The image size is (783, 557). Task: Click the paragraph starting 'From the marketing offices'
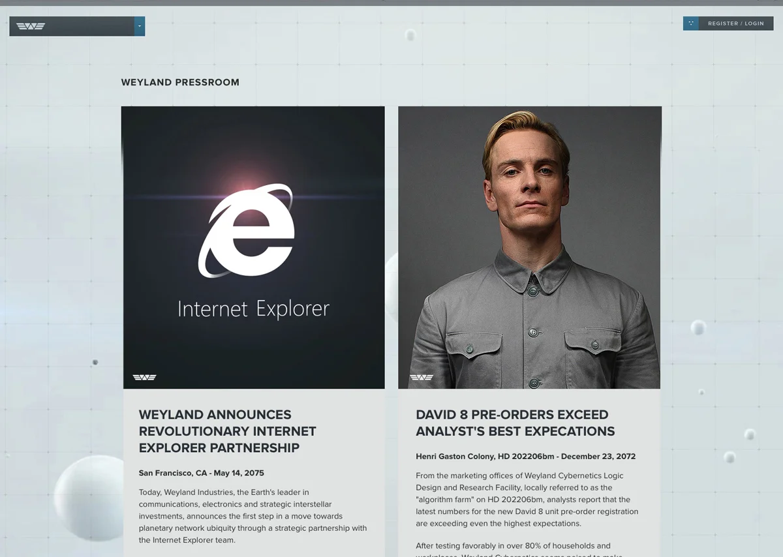[x=527, y=499]
